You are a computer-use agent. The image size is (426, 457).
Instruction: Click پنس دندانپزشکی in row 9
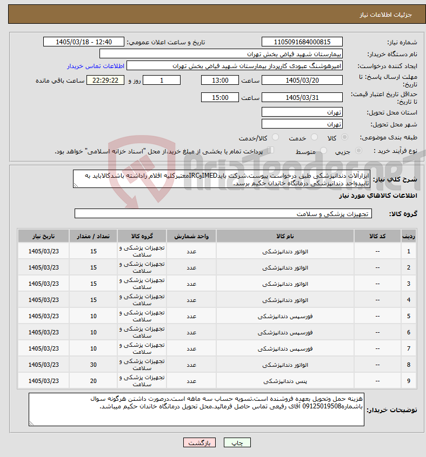pyautogui.click(x=285, y=381)
